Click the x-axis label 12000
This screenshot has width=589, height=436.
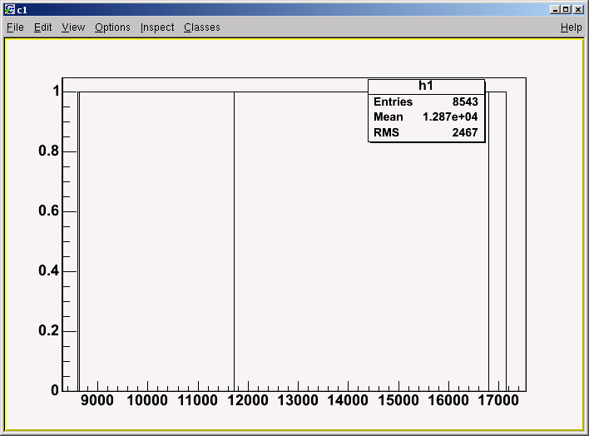[248, 400]
